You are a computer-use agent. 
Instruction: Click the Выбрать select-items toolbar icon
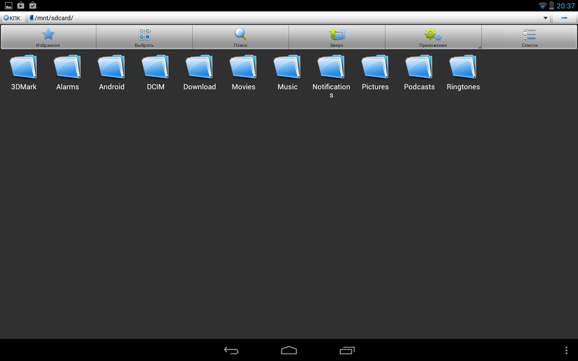tap(144, 37)
